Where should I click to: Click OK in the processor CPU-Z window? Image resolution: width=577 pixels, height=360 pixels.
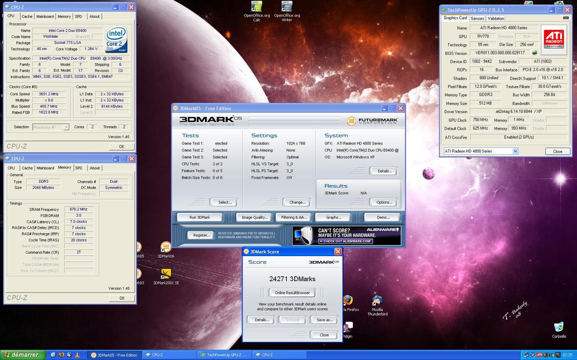pos(121,147)
